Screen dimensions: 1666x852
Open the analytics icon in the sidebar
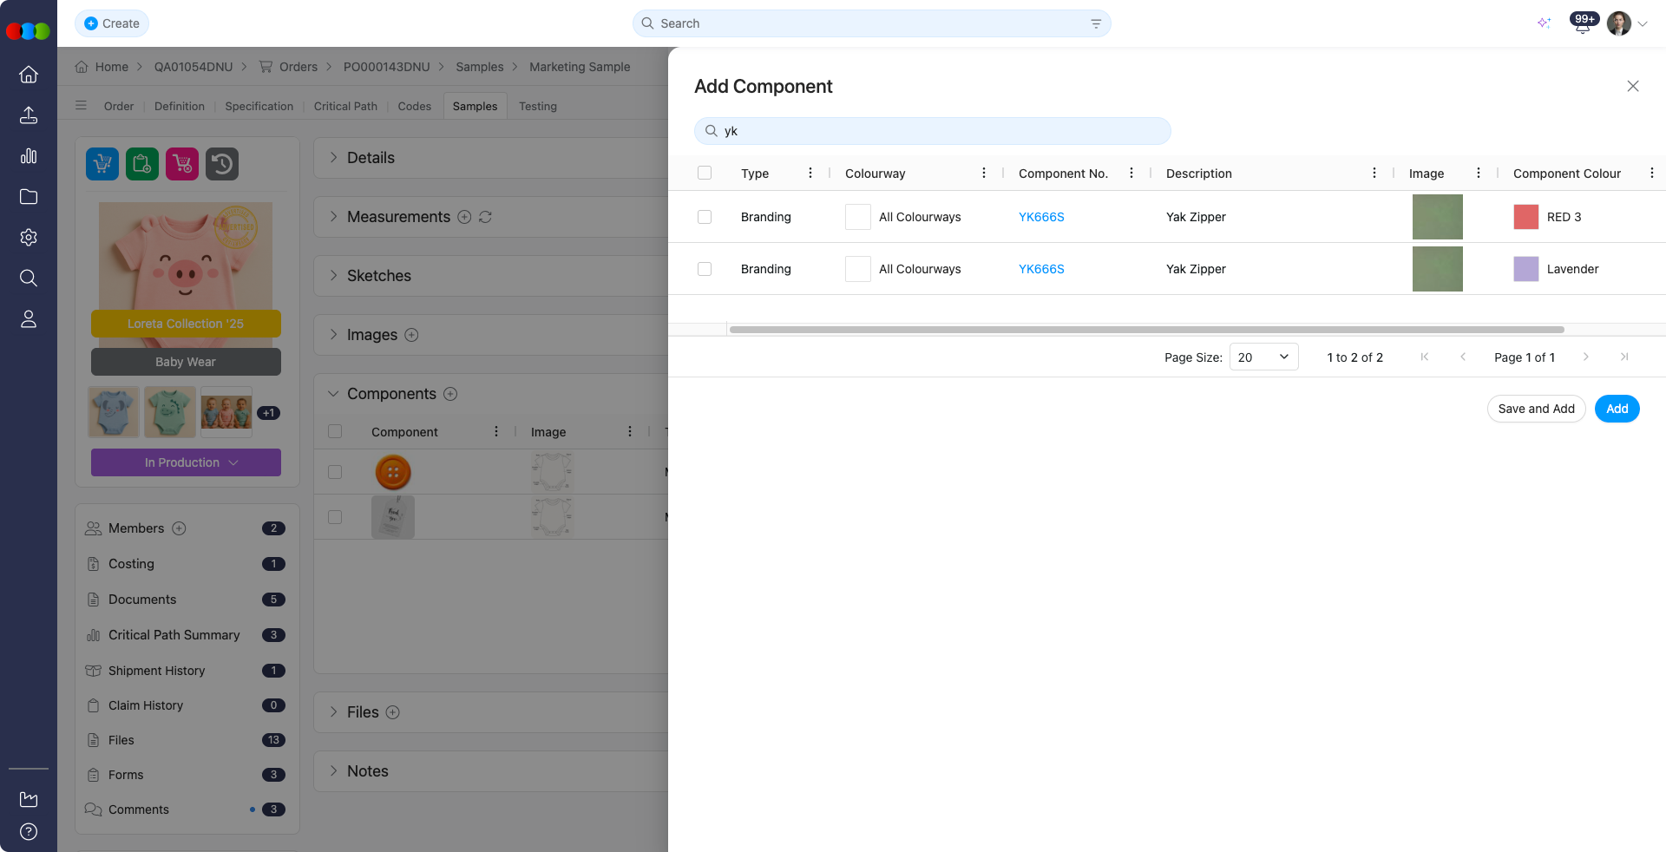pyautogui.click(x=29, y=156)
